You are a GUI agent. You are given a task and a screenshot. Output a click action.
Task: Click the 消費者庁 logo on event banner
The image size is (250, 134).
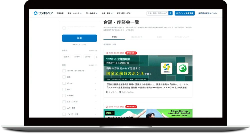click(166, 68)
